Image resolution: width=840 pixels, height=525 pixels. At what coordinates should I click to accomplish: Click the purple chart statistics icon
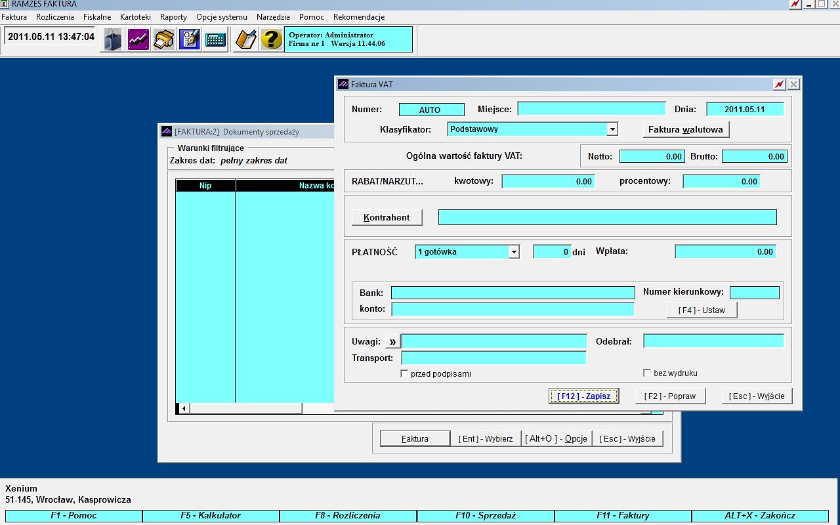point(138,39)
